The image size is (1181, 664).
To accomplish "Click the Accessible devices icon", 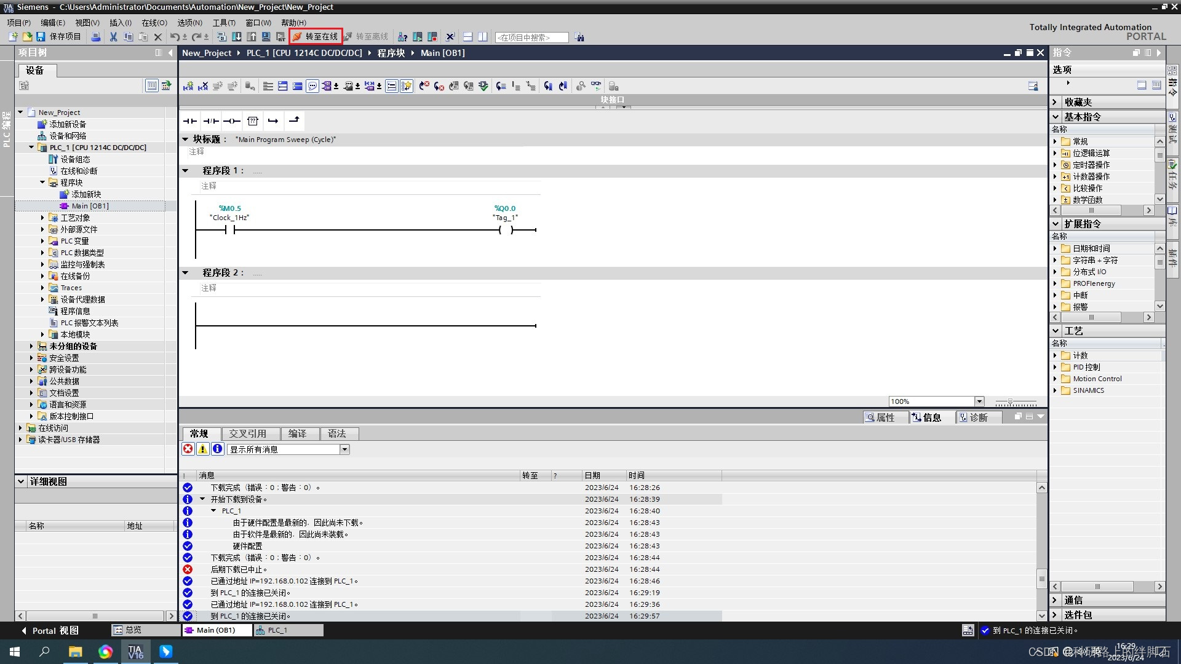I will [402, 37].
